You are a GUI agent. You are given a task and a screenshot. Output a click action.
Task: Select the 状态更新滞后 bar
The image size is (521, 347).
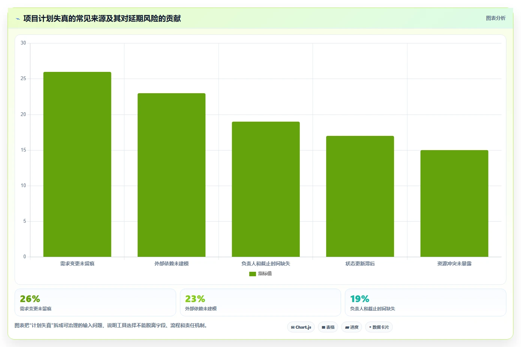[x=360, y=196]
